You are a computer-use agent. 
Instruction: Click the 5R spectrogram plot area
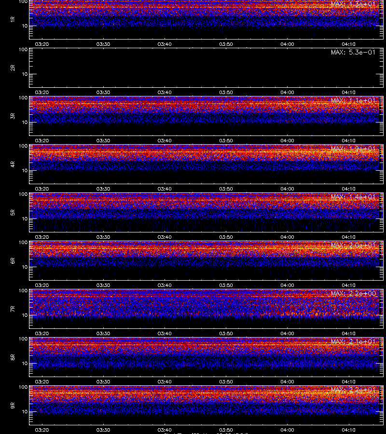pos(207,212)
